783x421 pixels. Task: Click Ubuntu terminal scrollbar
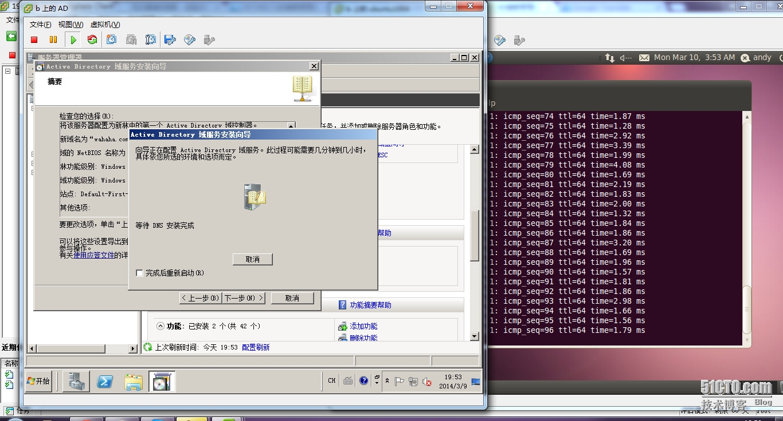point(746,309)
